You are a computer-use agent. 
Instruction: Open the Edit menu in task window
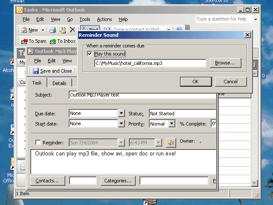point(52,61)
